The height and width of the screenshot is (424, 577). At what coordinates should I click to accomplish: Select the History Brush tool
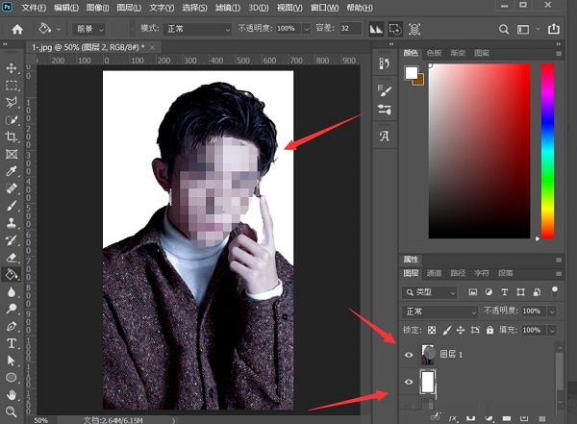click(11, 240)
